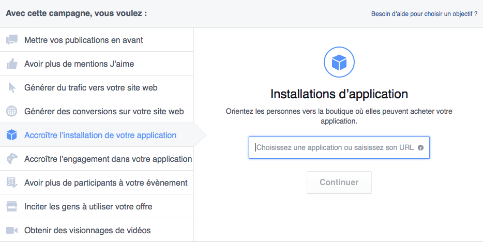Viewport: 483px width, 242px height.
Task: Click the info icon inside the URL field
Action: 420,148
